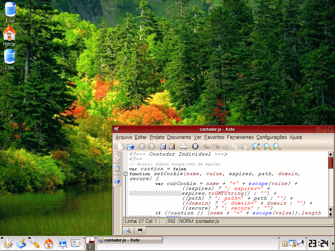Open the upper Lixo trash desktop icon

coord(10,12)
